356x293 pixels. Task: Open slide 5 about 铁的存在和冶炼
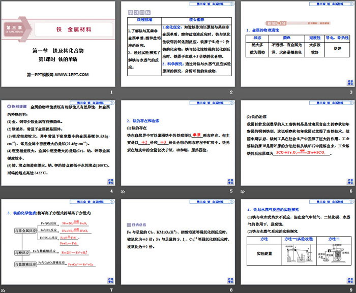pos(176,143)
